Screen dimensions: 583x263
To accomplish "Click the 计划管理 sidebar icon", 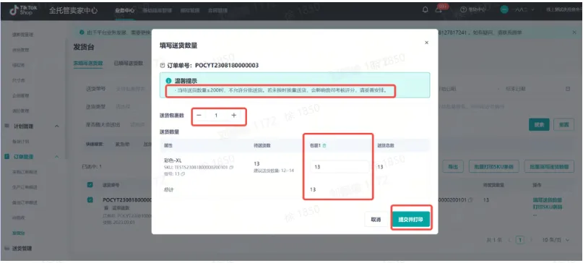I will click(7, 126).
